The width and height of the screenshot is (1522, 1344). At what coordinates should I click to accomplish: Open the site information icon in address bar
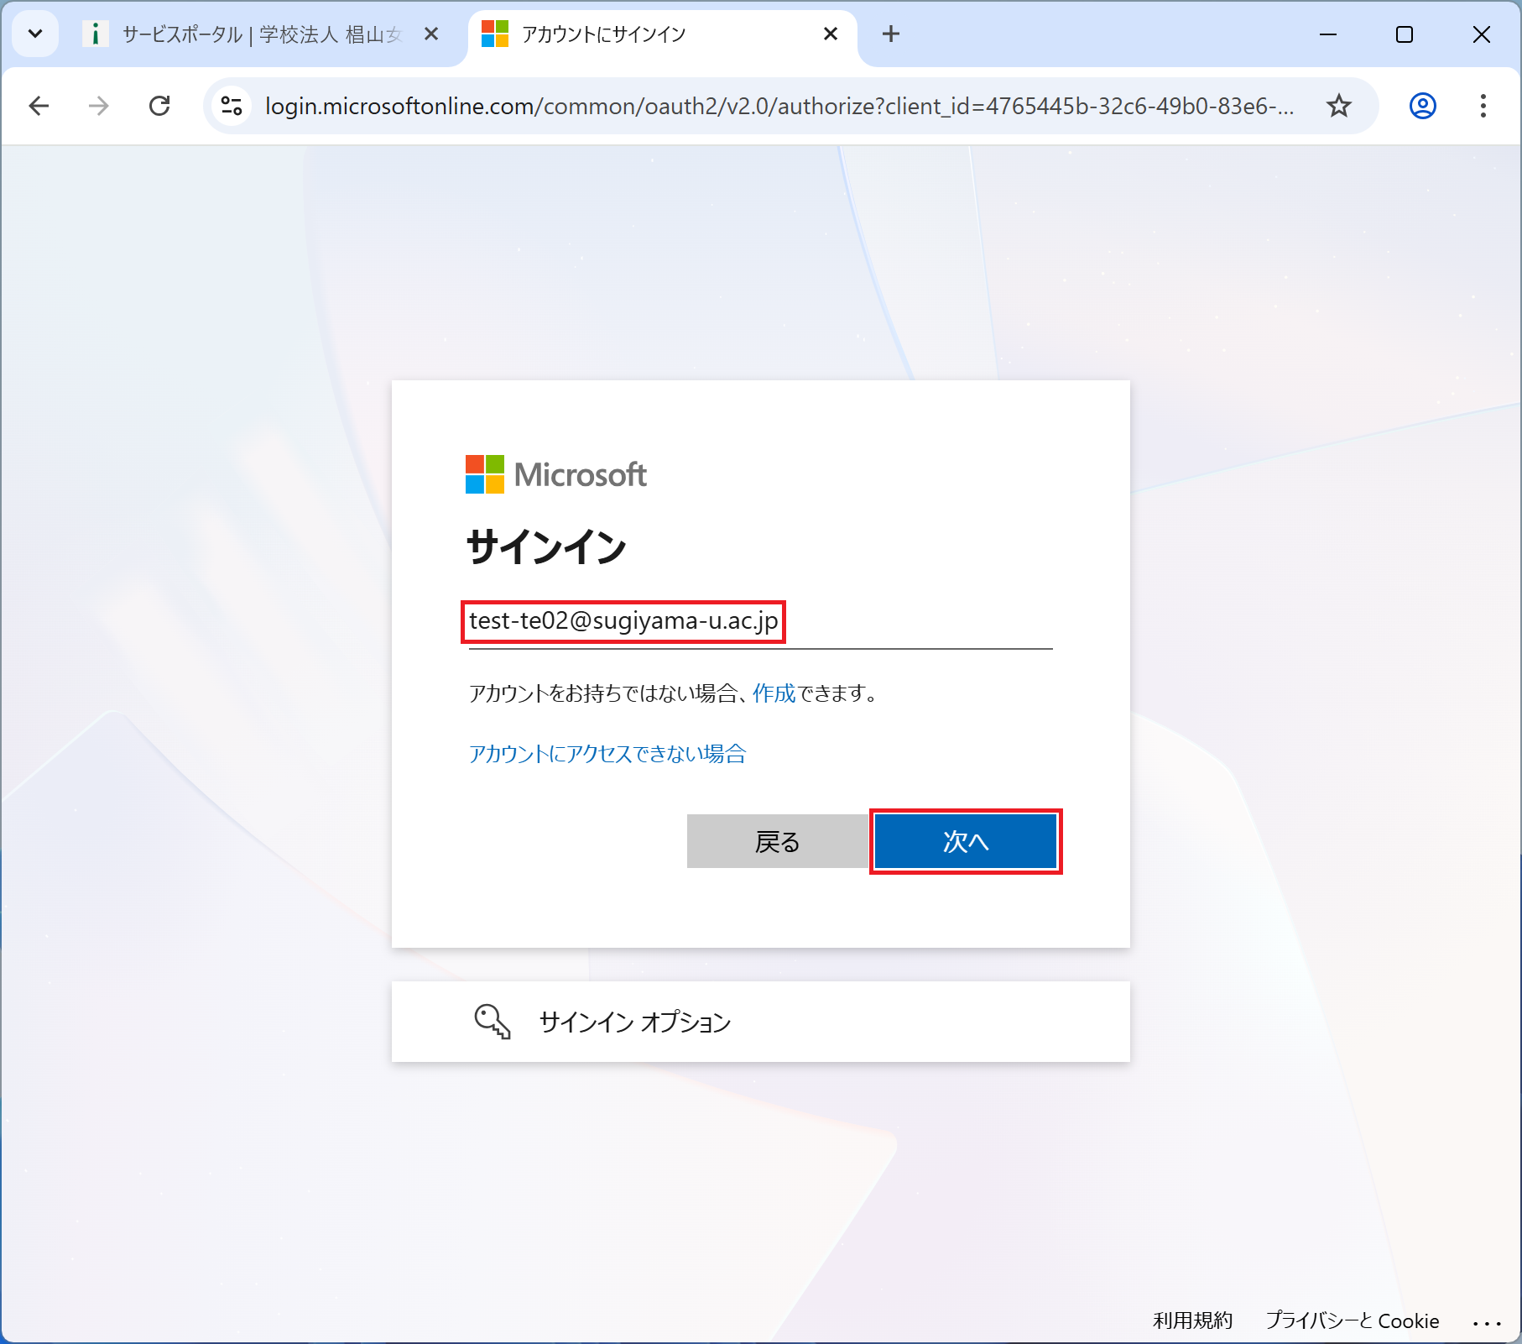[x=232, y=106]
